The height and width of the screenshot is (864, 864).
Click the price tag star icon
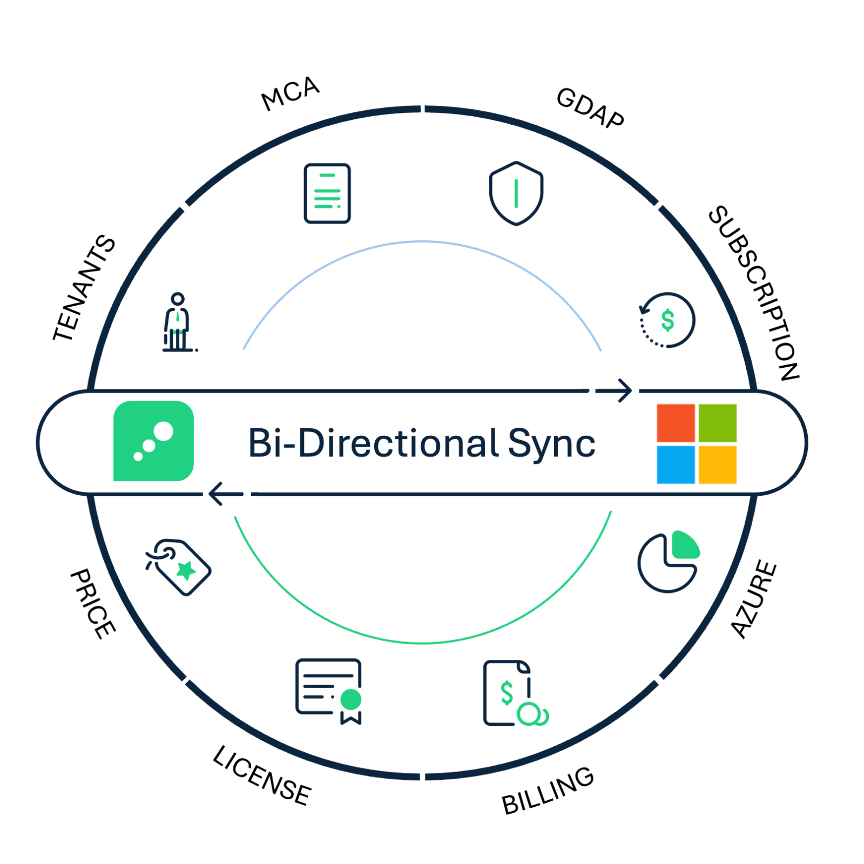point(178,567)
